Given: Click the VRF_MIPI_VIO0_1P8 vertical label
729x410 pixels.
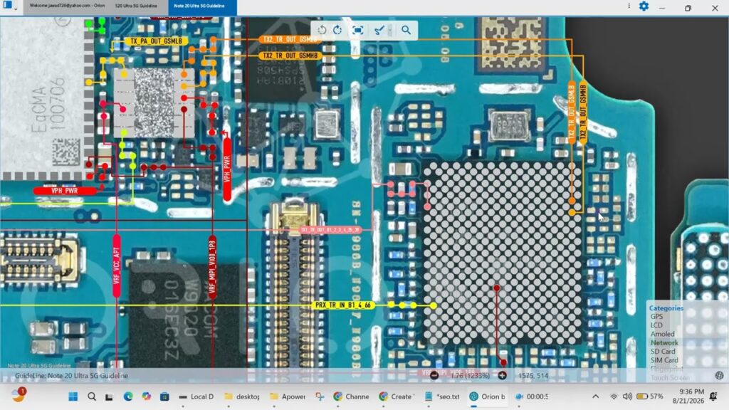Looking at the screenshot, I should pyautogui.click(x=212, y=268).
